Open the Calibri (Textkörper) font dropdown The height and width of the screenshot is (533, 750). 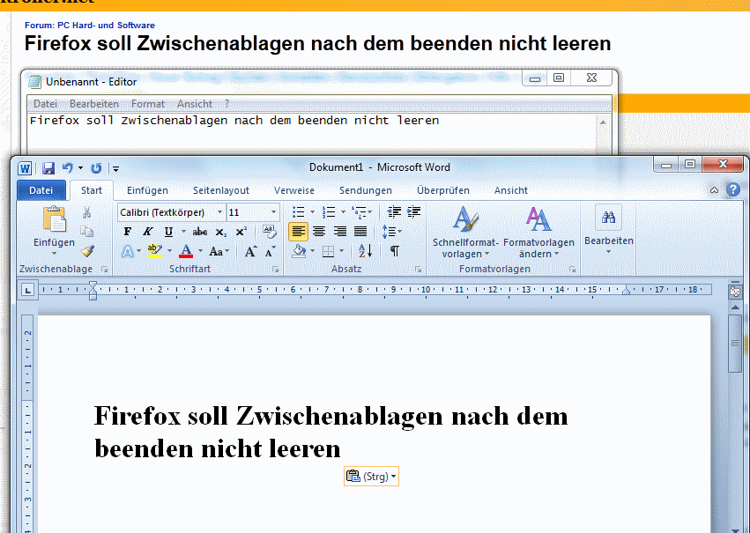click(219, 212)
